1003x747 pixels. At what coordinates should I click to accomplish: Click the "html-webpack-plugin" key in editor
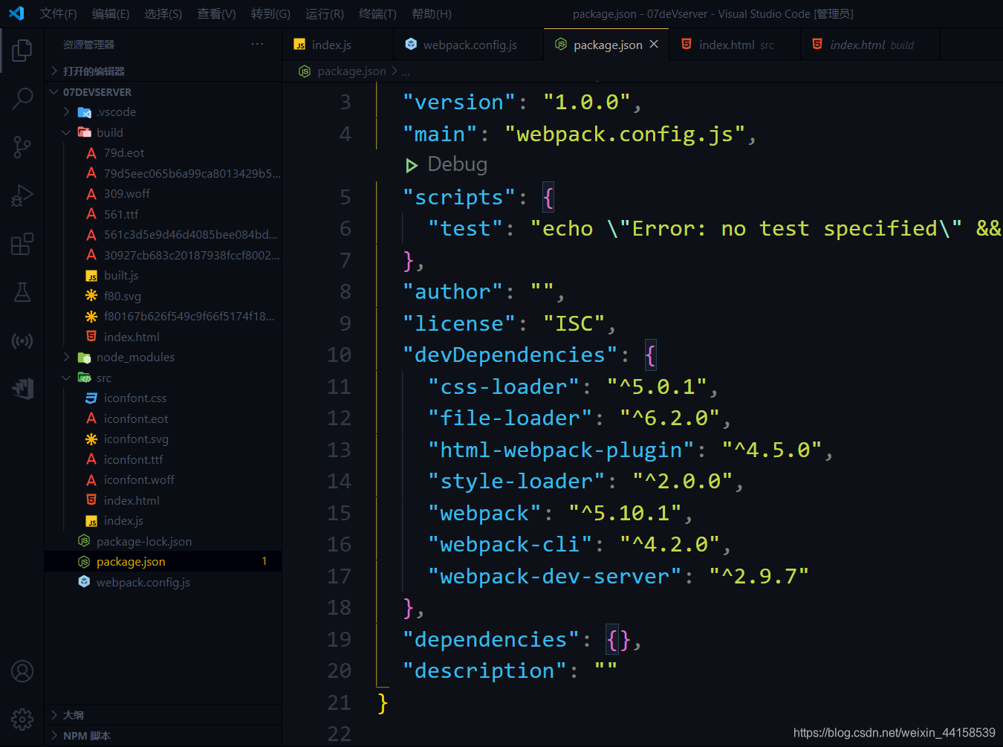pyautogui.click(x=561, y=450)
